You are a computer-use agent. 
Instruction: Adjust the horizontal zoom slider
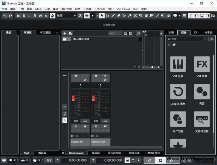pyautogui.click(x=152, y=67)
